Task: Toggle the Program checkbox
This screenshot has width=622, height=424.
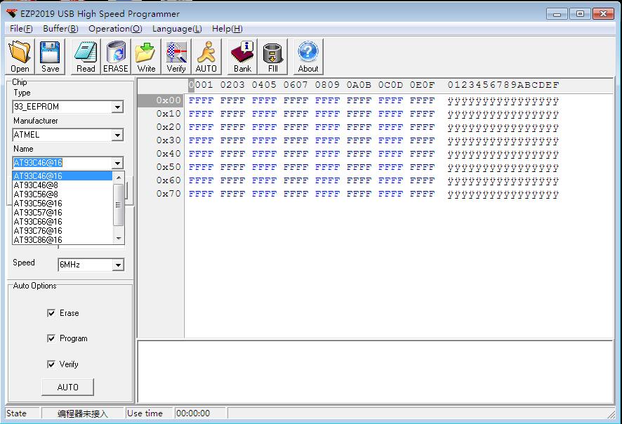Action: tap(51, 338)
